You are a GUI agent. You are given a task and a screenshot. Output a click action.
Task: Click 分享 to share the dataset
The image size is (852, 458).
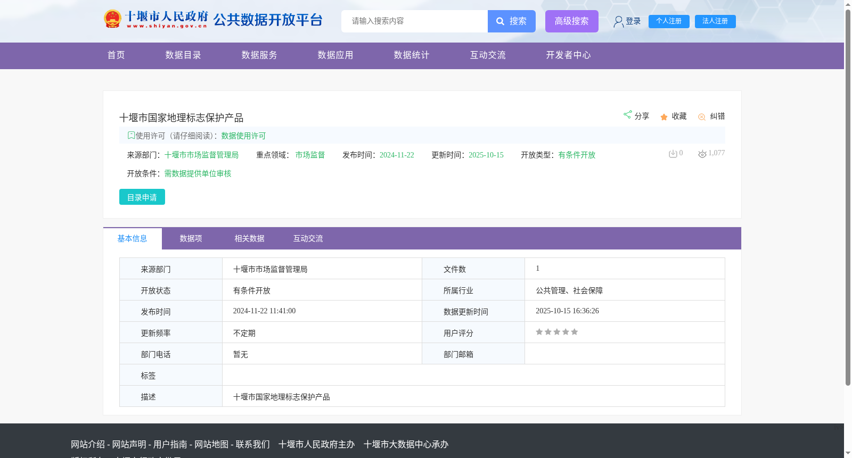click(642, 116)
